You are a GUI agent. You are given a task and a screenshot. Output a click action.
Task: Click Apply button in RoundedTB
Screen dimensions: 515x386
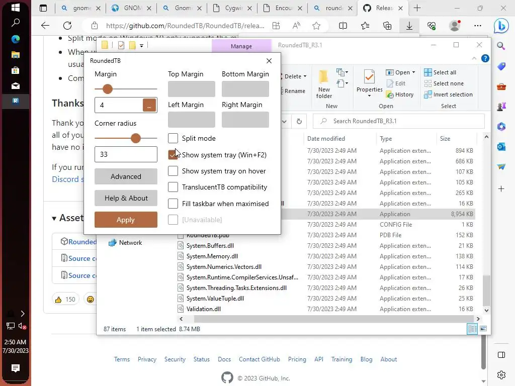click(x=126, y=220)
